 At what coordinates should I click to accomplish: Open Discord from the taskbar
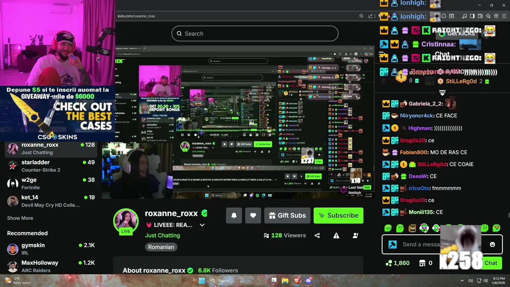(x=308, y=281)
